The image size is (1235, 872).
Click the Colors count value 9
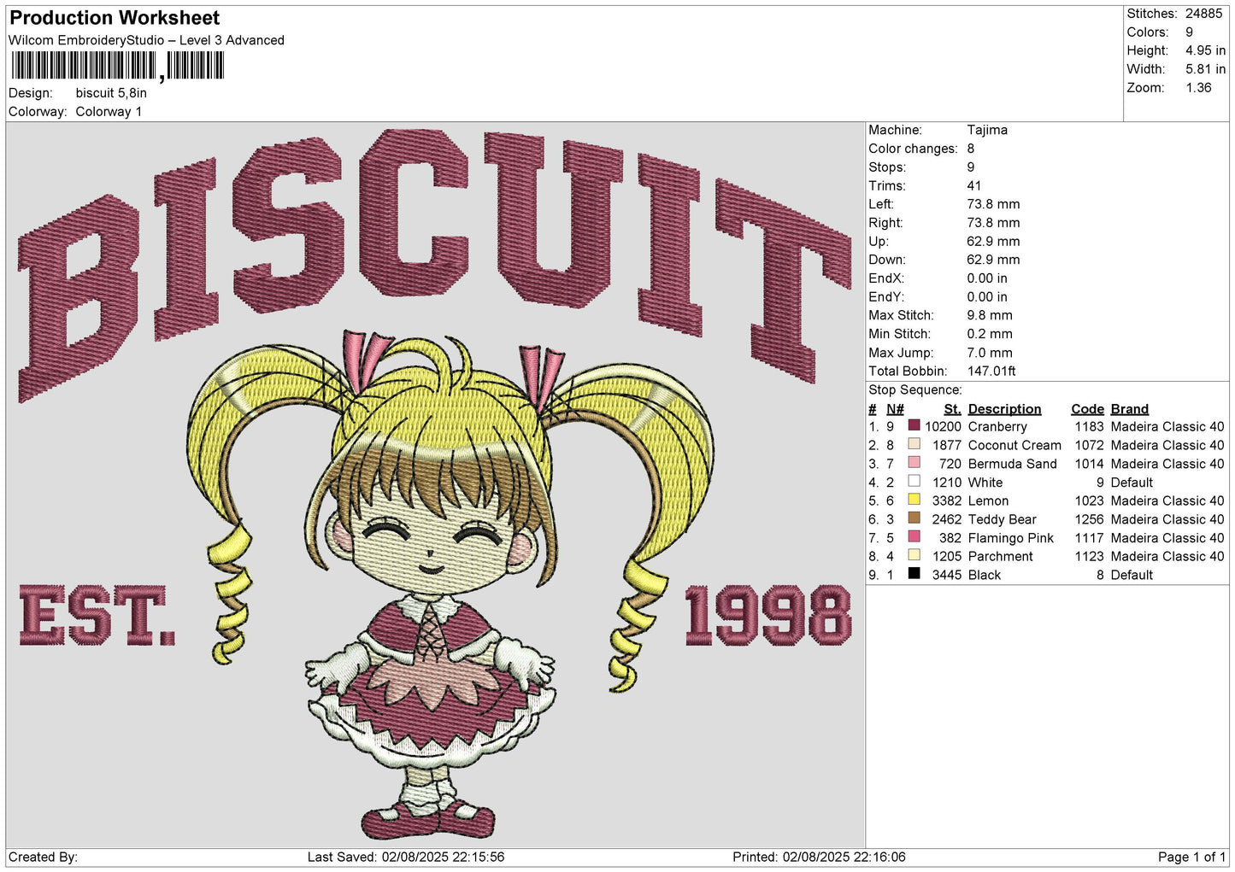click(1190, 32)
